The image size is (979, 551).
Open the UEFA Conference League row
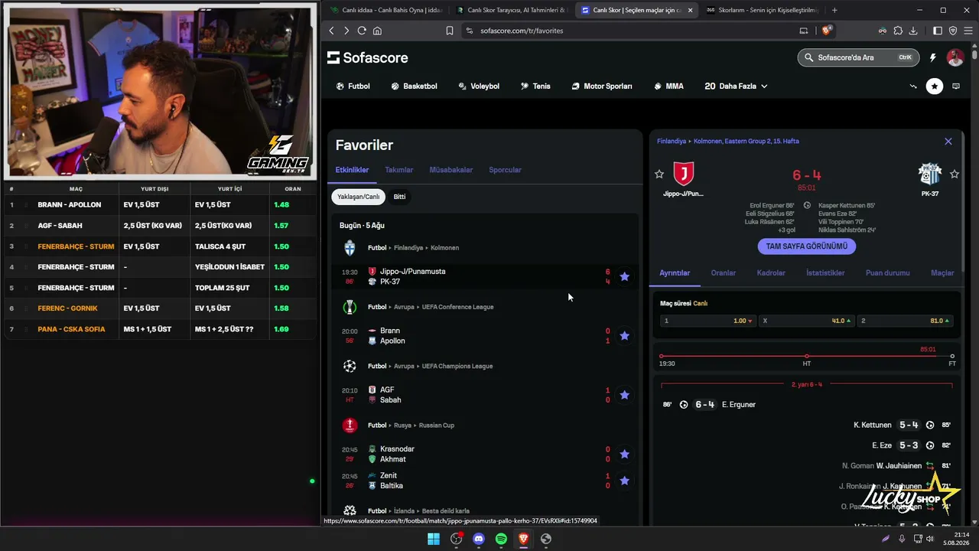pos(485,307)
